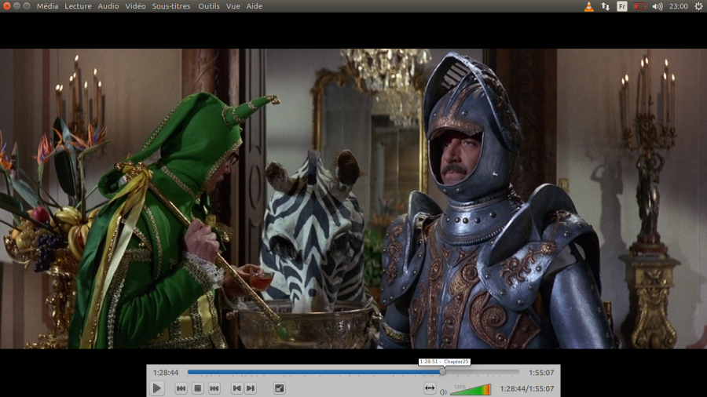Open the Sous-titres menu

point(171,6)
